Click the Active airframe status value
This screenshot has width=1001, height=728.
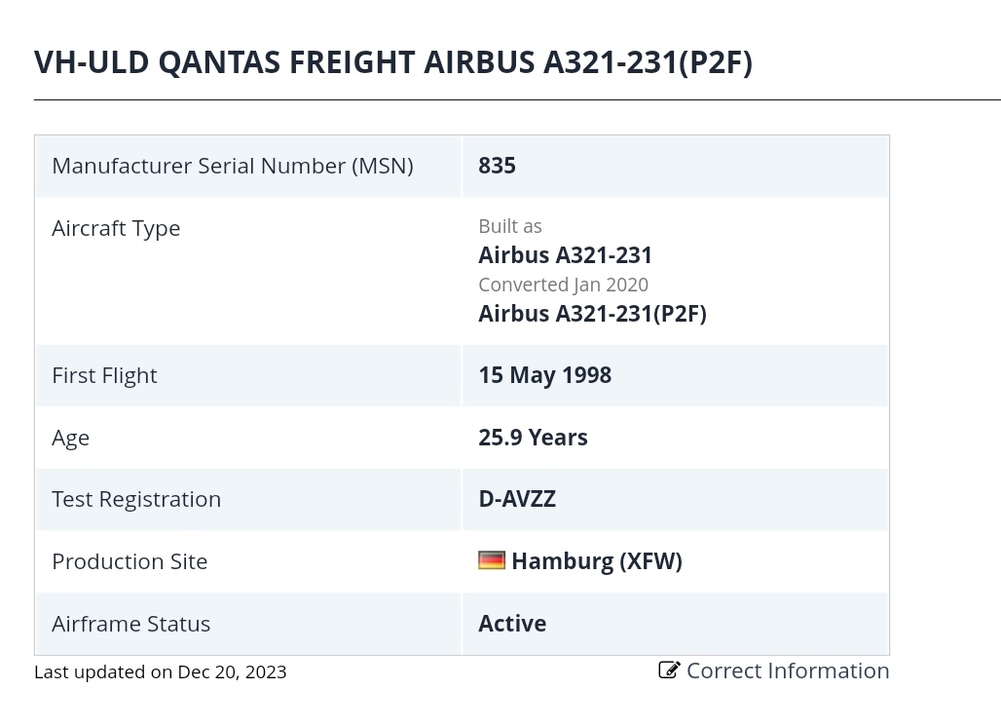pos(512,624)
